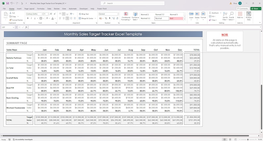Open Conditional Formatting icon
This screenshot has height=141, width=263.
pos(126,14)
